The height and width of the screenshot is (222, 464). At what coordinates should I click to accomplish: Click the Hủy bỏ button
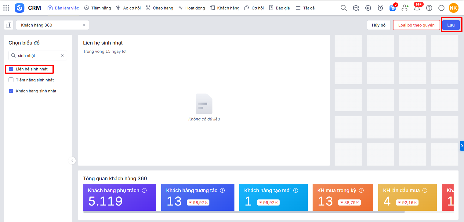click(379, 25)
